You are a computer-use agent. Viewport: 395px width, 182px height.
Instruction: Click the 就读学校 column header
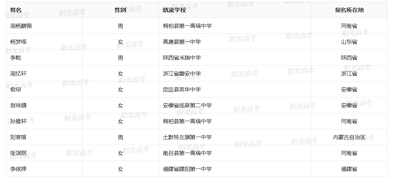coord(174,10)
